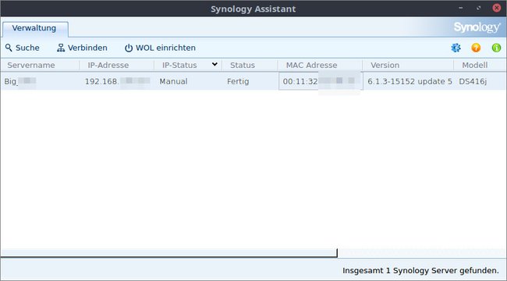Click the Suche magnifier button
Viewport: 507px width, 281px height.
[x=23, y=48]
